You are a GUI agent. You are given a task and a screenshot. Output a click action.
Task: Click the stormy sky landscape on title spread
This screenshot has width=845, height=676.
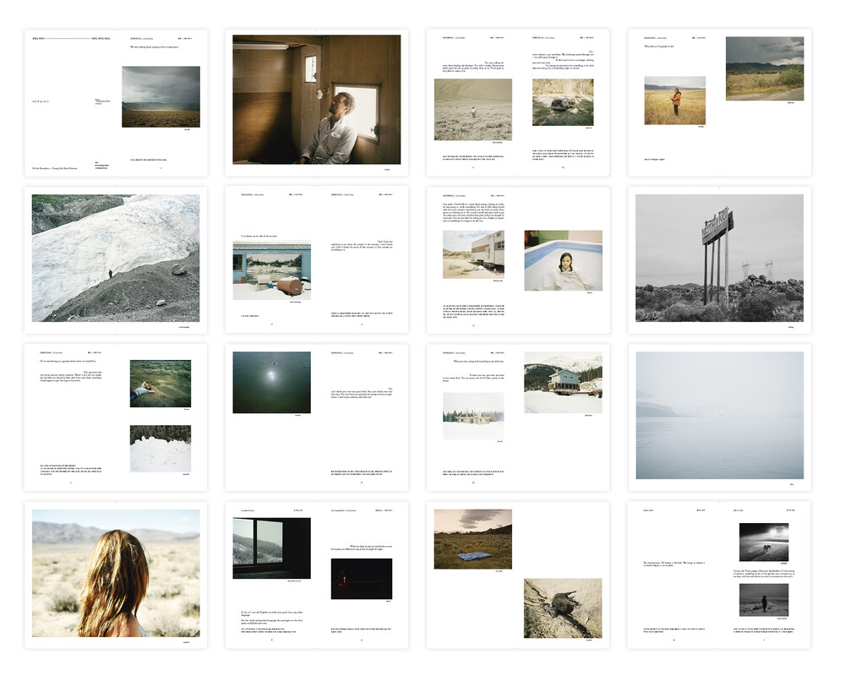(161, 96)
